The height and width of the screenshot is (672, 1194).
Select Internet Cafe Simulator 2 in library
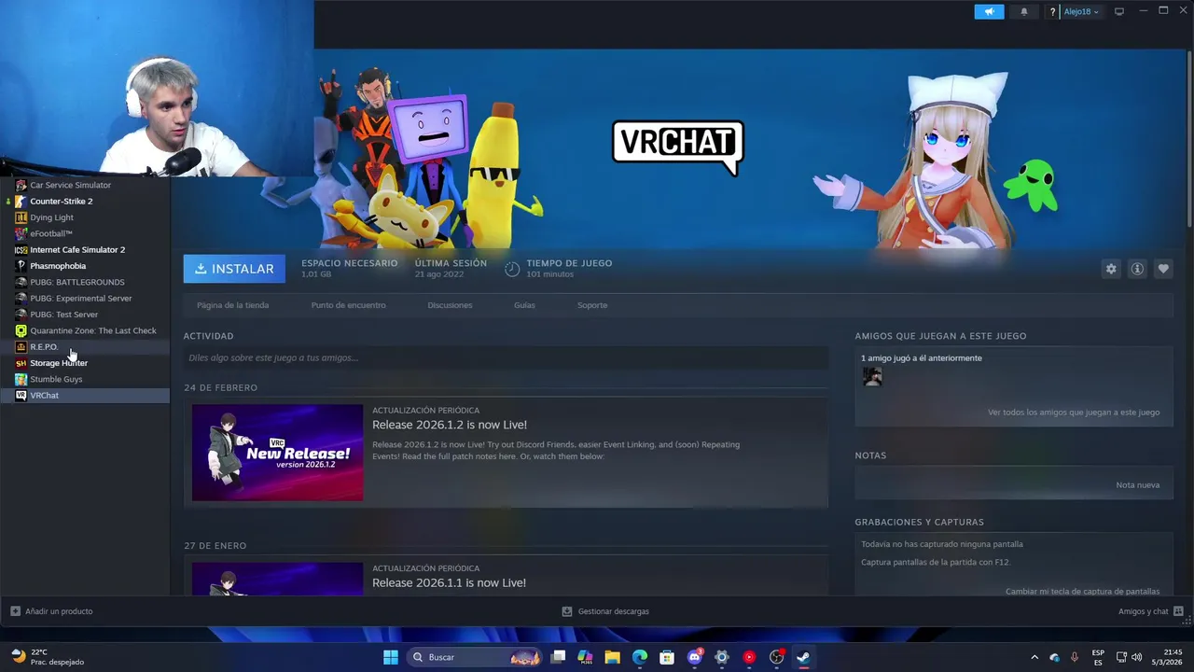click(x=85, y=250)
